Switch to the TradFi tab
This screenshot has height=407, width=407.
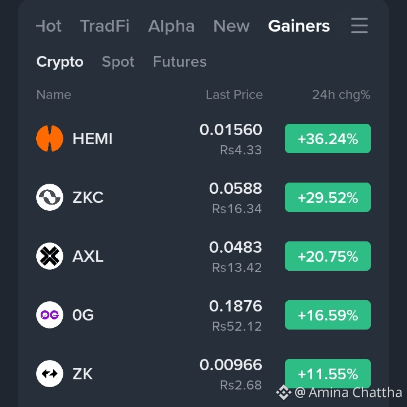(x=105, y=26)
